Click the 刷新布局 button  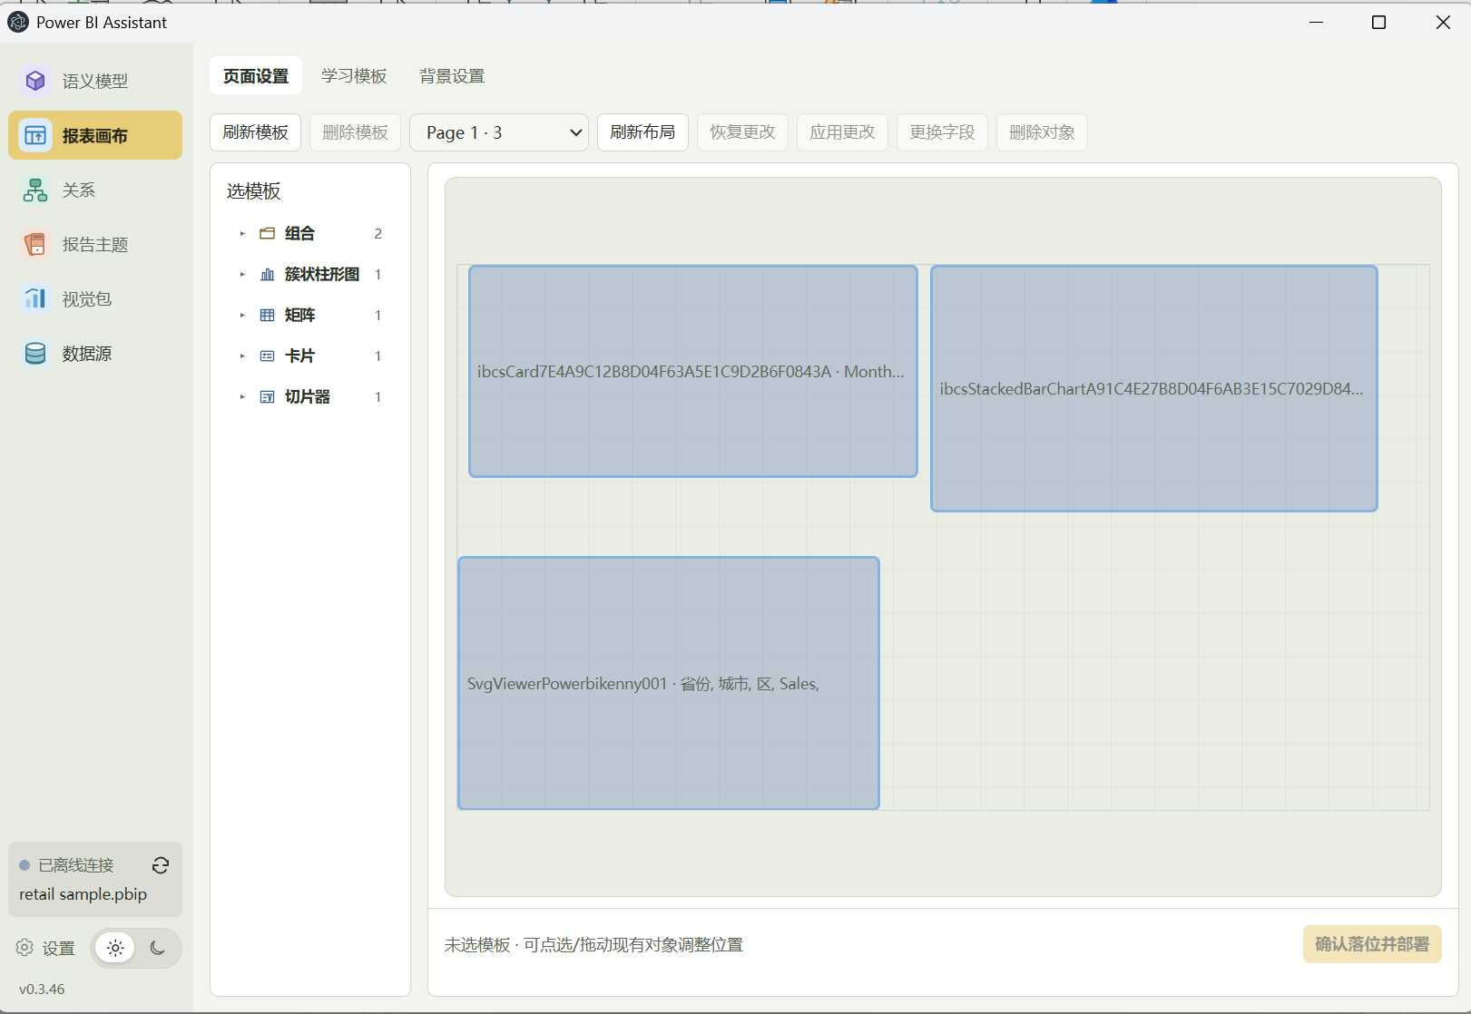642,132
